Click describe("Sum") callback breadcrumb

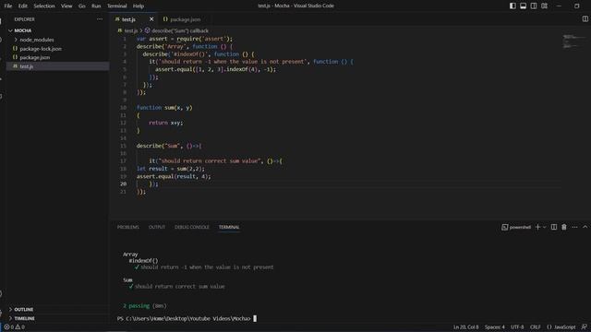click(x=176, y=30)
